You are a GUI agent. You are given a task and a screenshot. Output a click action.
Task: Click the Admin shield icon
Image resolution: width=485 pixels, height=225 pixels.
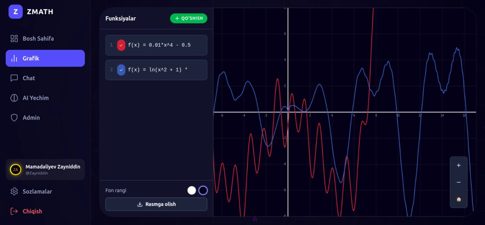click(14, 118)
